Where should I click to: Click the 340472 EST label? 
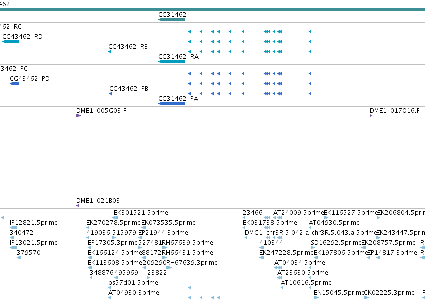[21, 233]
